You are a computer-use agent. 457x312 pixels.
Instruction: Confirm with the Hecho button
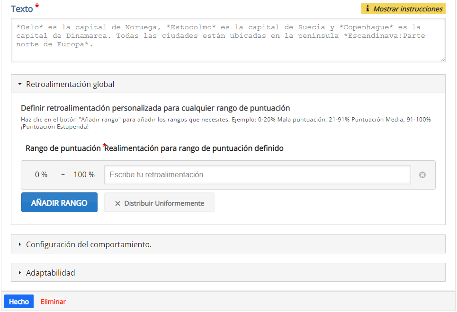click(19, 301)
